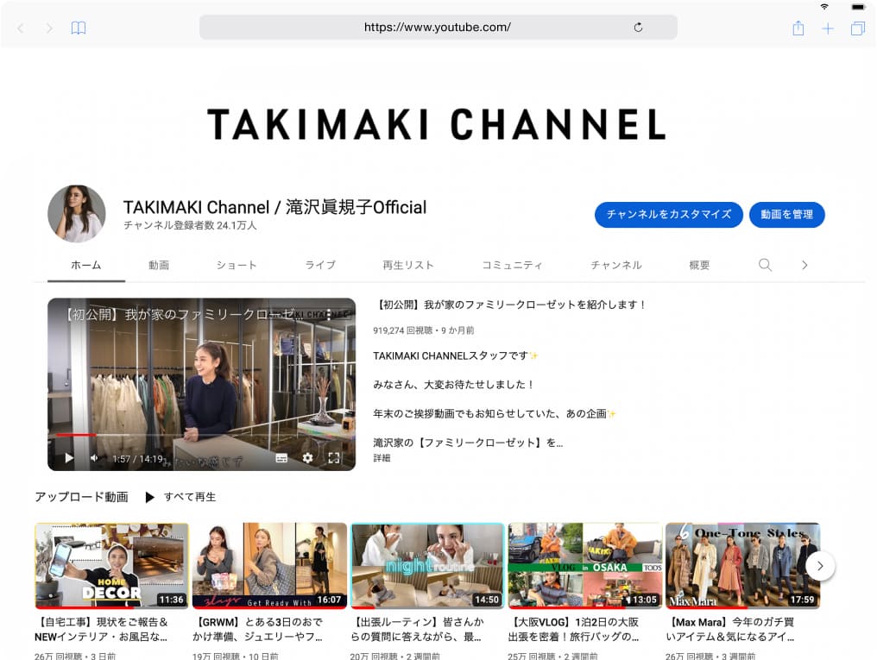Image resolution: width=877 pixels, height=660 pixels.
Task: Open channel search with the magnifier icon
Action: tap(765, 265)
